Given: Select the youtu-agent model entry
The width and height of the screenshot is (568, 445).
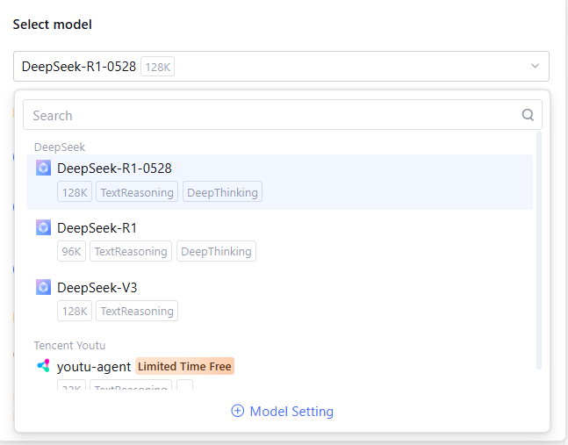Looking at the screenshot, I should 94,367.
